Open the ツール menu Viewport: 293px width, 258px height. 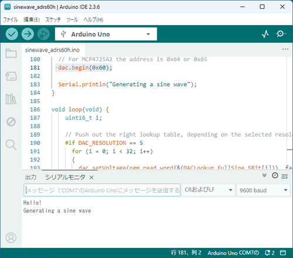coord(72,19)
